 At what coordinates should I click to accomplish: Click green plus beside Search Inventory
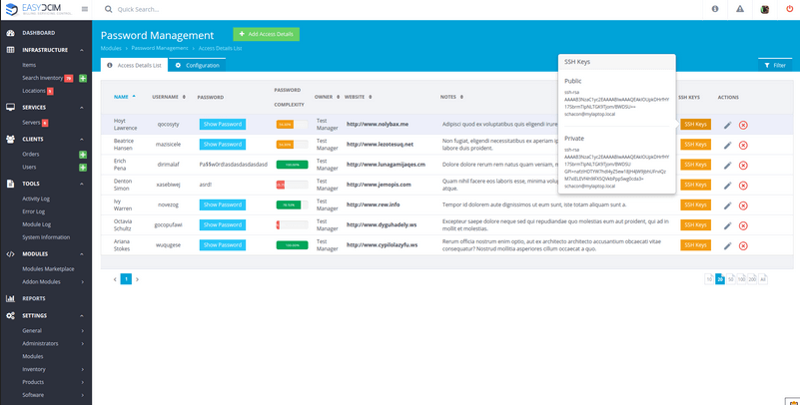point(83,78)
